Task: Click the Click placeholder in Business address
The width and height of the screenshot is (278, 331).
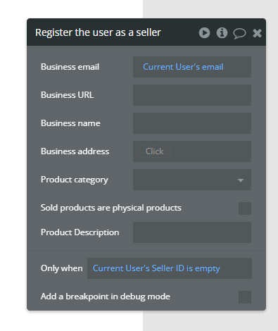Action: coord(154,151)
